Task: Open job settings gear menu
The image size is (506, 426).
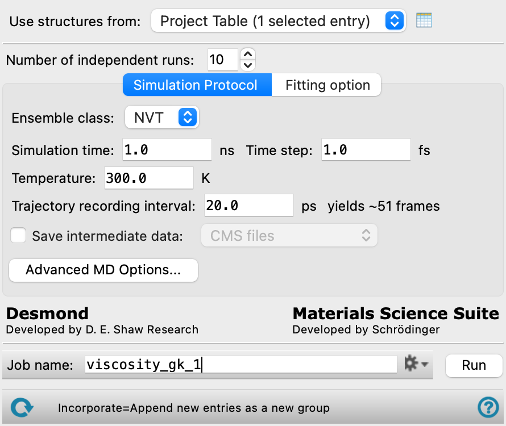Action: pos(416,364)
